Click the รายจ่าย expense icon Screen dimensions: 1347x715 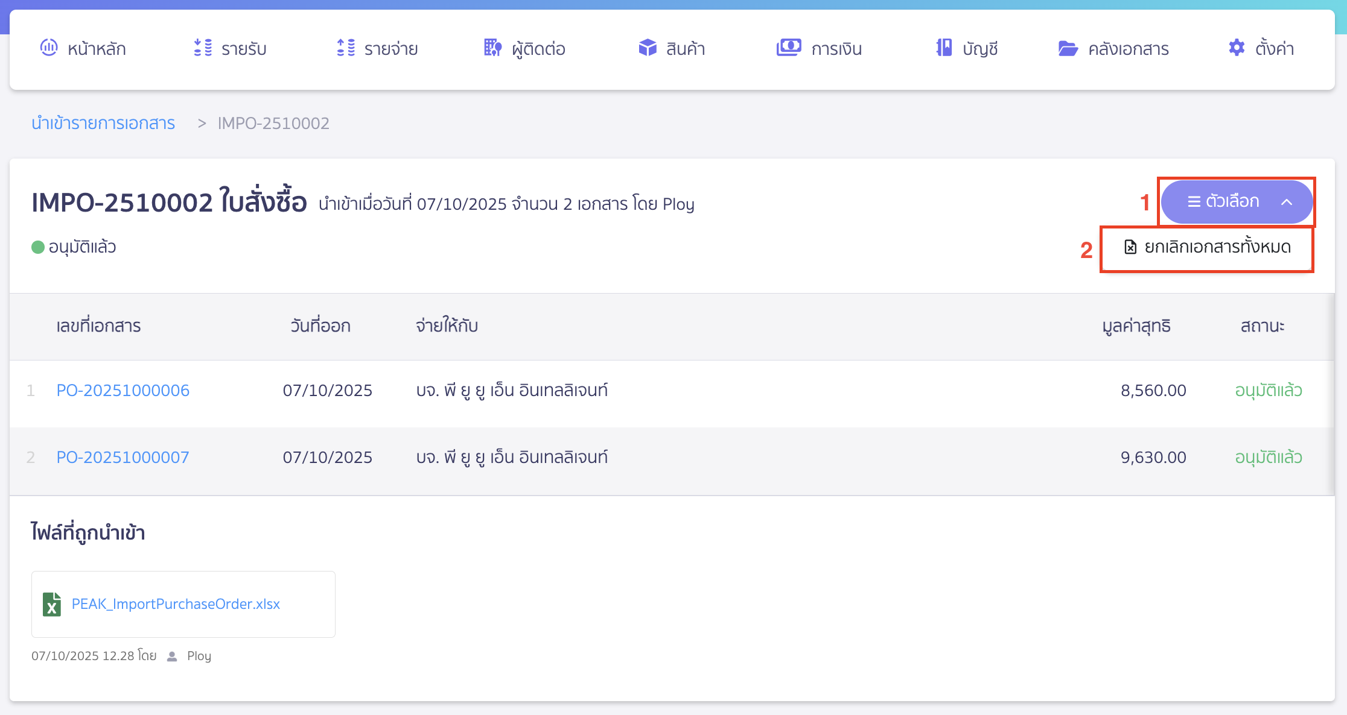(345, 48)
